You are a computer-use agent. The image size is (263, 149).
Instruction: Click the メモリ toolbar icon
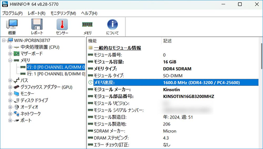pyautogui.click(x=87, y=24)
